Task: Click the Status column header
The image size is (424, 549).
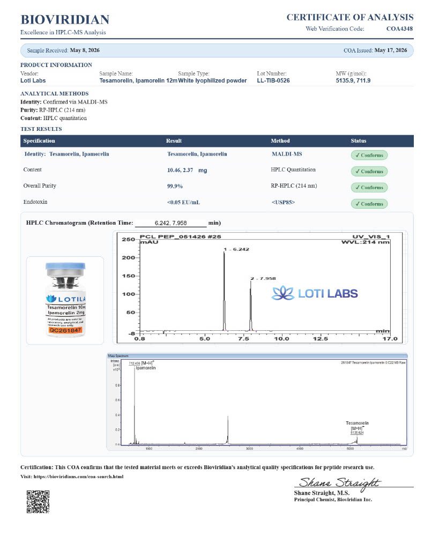Action: pyautogui.click(x=359, y=141)
